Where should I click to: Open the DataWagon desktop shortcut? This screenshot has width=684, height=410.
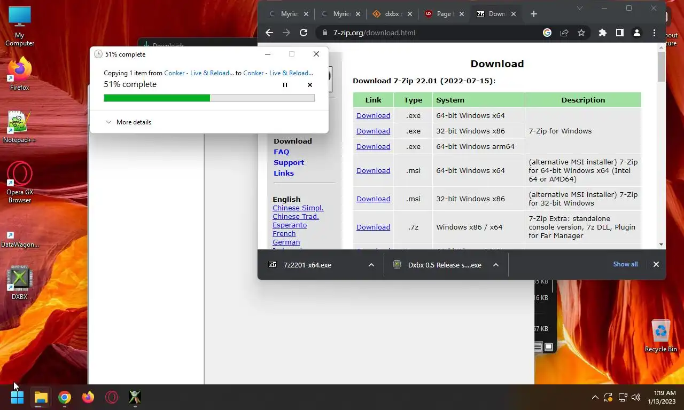20,239
